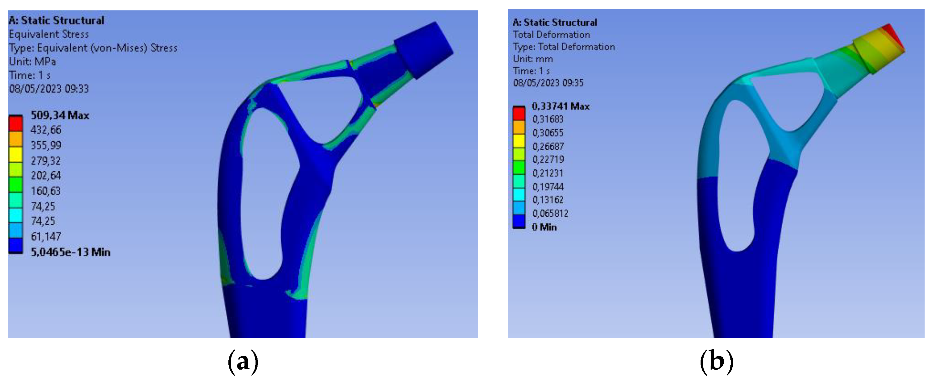
Task: Click the 509,34 Max stress label
Action: point(60,115)
